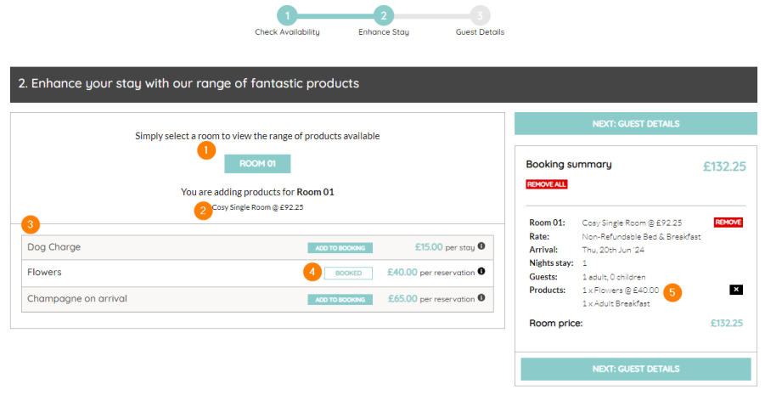
Task: Click orange annotation marker number 3
Action: click(x=31, y=225)
